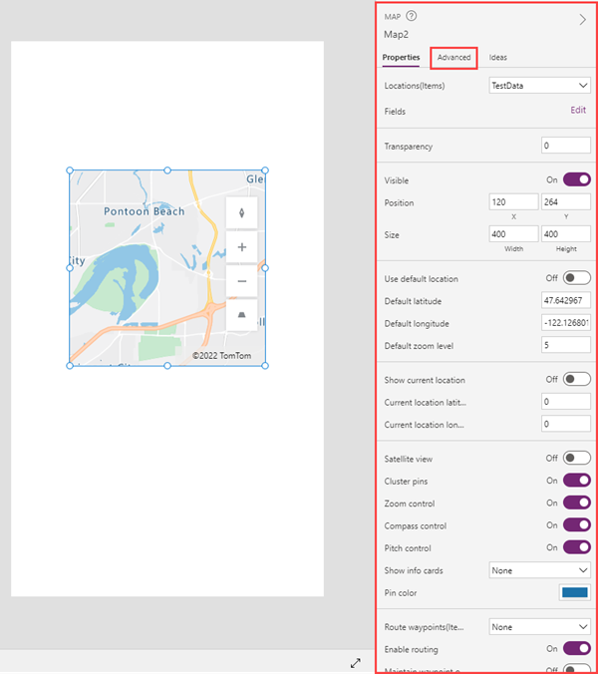This screenshot has height=674, width=598.
Task: Click the compass control button on the map
Action: point(242,212)
